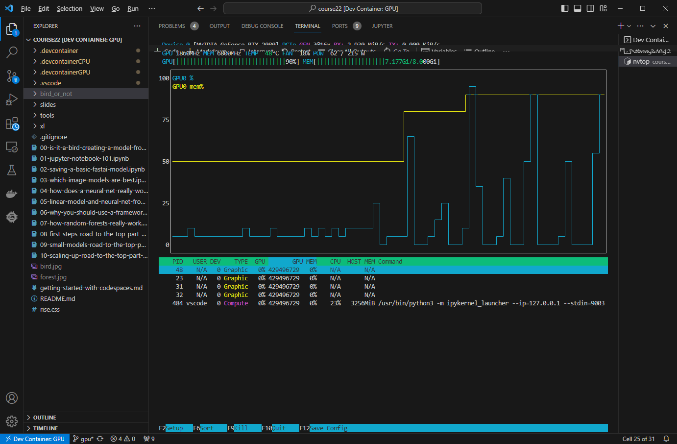The height and width of the screenshot is (444, 677).
Task: Switch to the PROBLEMS tab
Action: pyautogui.click(x=172, y=26)
